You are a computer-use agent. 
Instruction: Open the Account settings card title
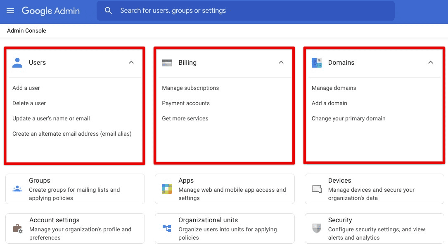click(x=54, y=220)
